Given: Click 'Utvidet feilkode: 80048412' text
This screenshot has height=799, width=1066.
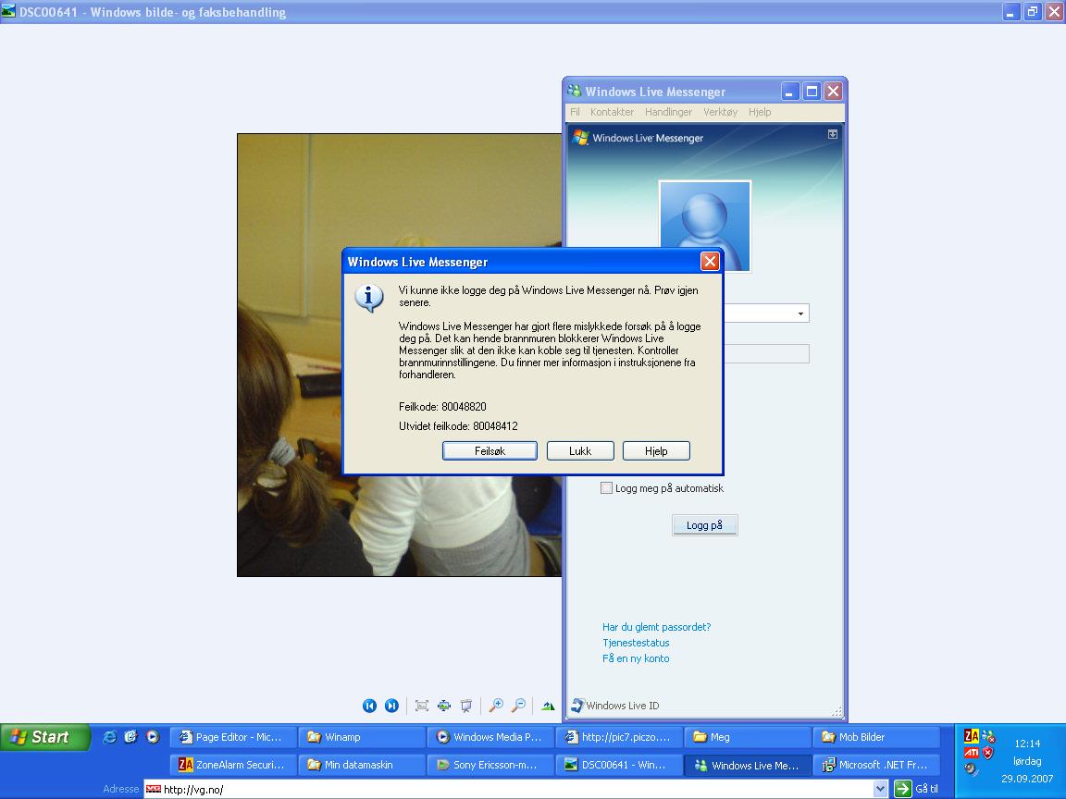Looking at the screenshot, I should point(458,426).
